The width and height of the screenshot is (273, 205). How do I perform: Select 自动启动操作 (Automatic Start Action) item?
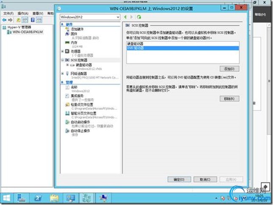[80, 122]
